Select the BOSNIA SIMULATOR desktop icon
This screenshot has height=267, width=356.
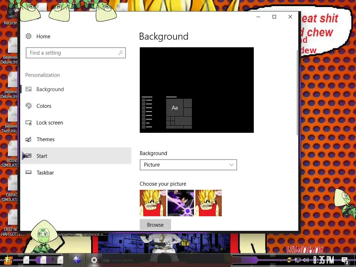(10, 155)
